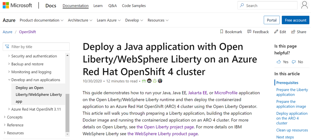
Task: Jump to Prerequisites section
Action: (x=287, y=83)
